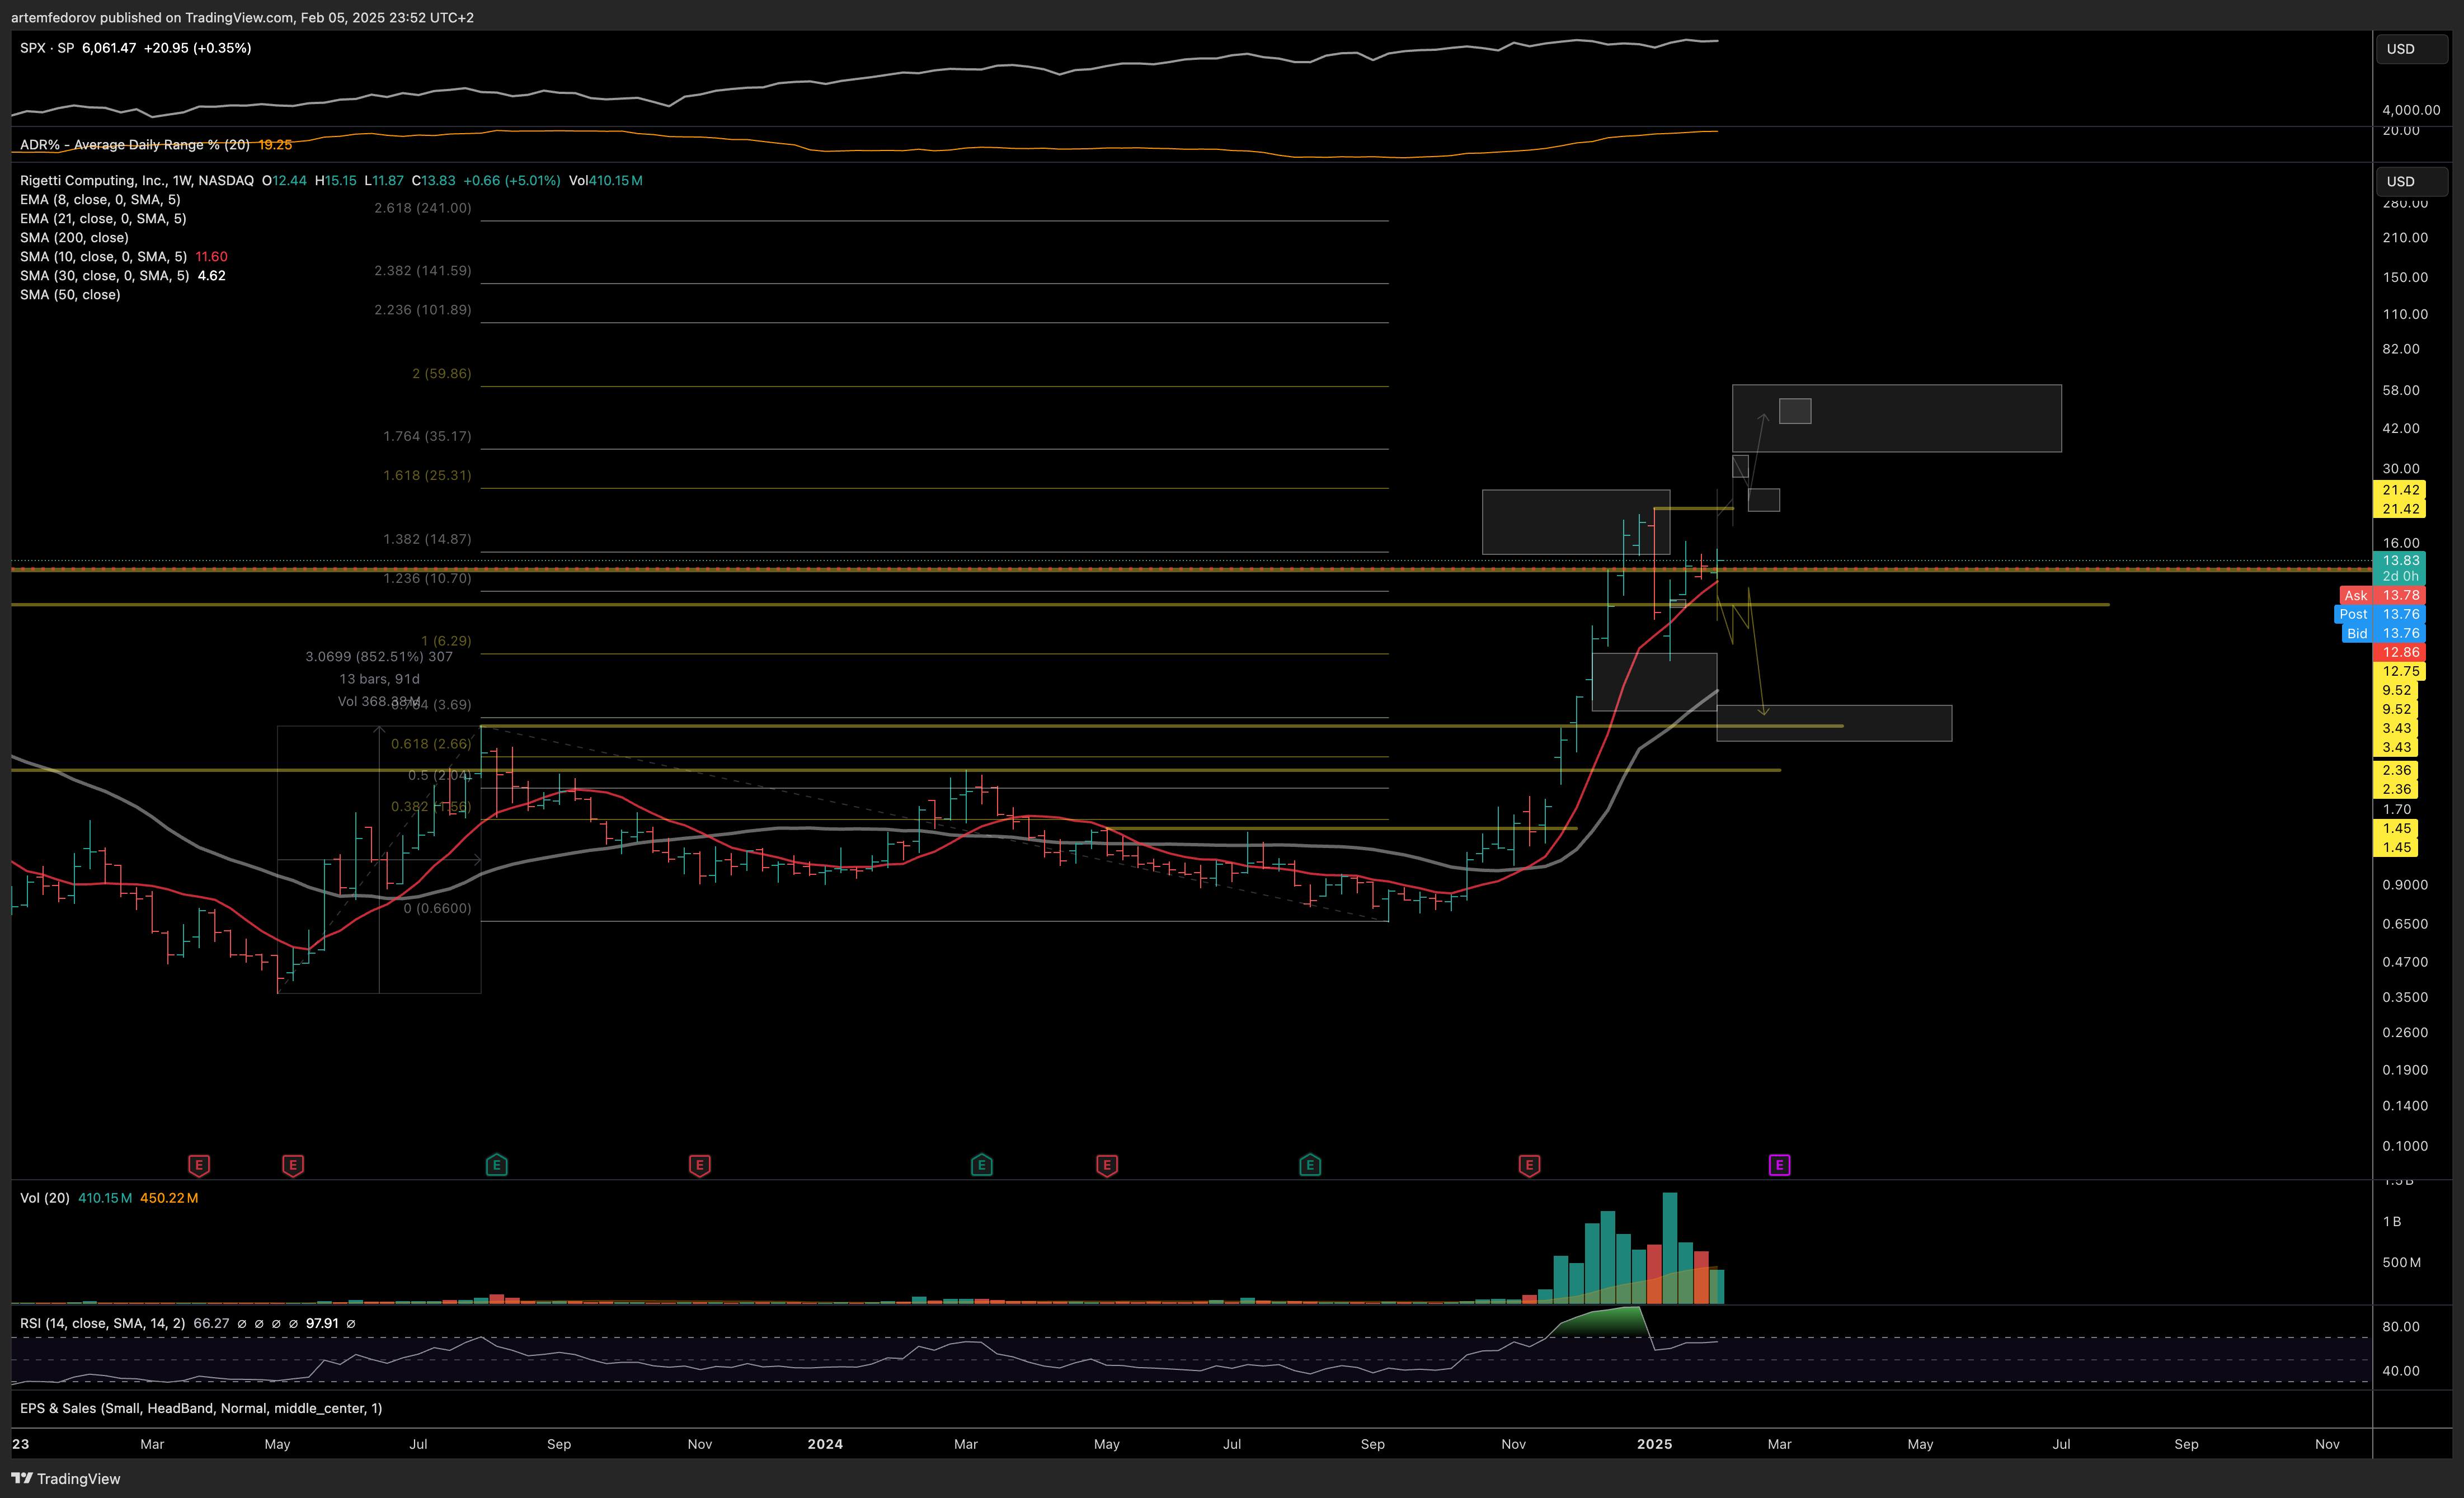Image resolution: width=2464 pixels, height=1498 pixels.
Task: Select the Vol (20) indicator legend
Action: (45, 1197)
